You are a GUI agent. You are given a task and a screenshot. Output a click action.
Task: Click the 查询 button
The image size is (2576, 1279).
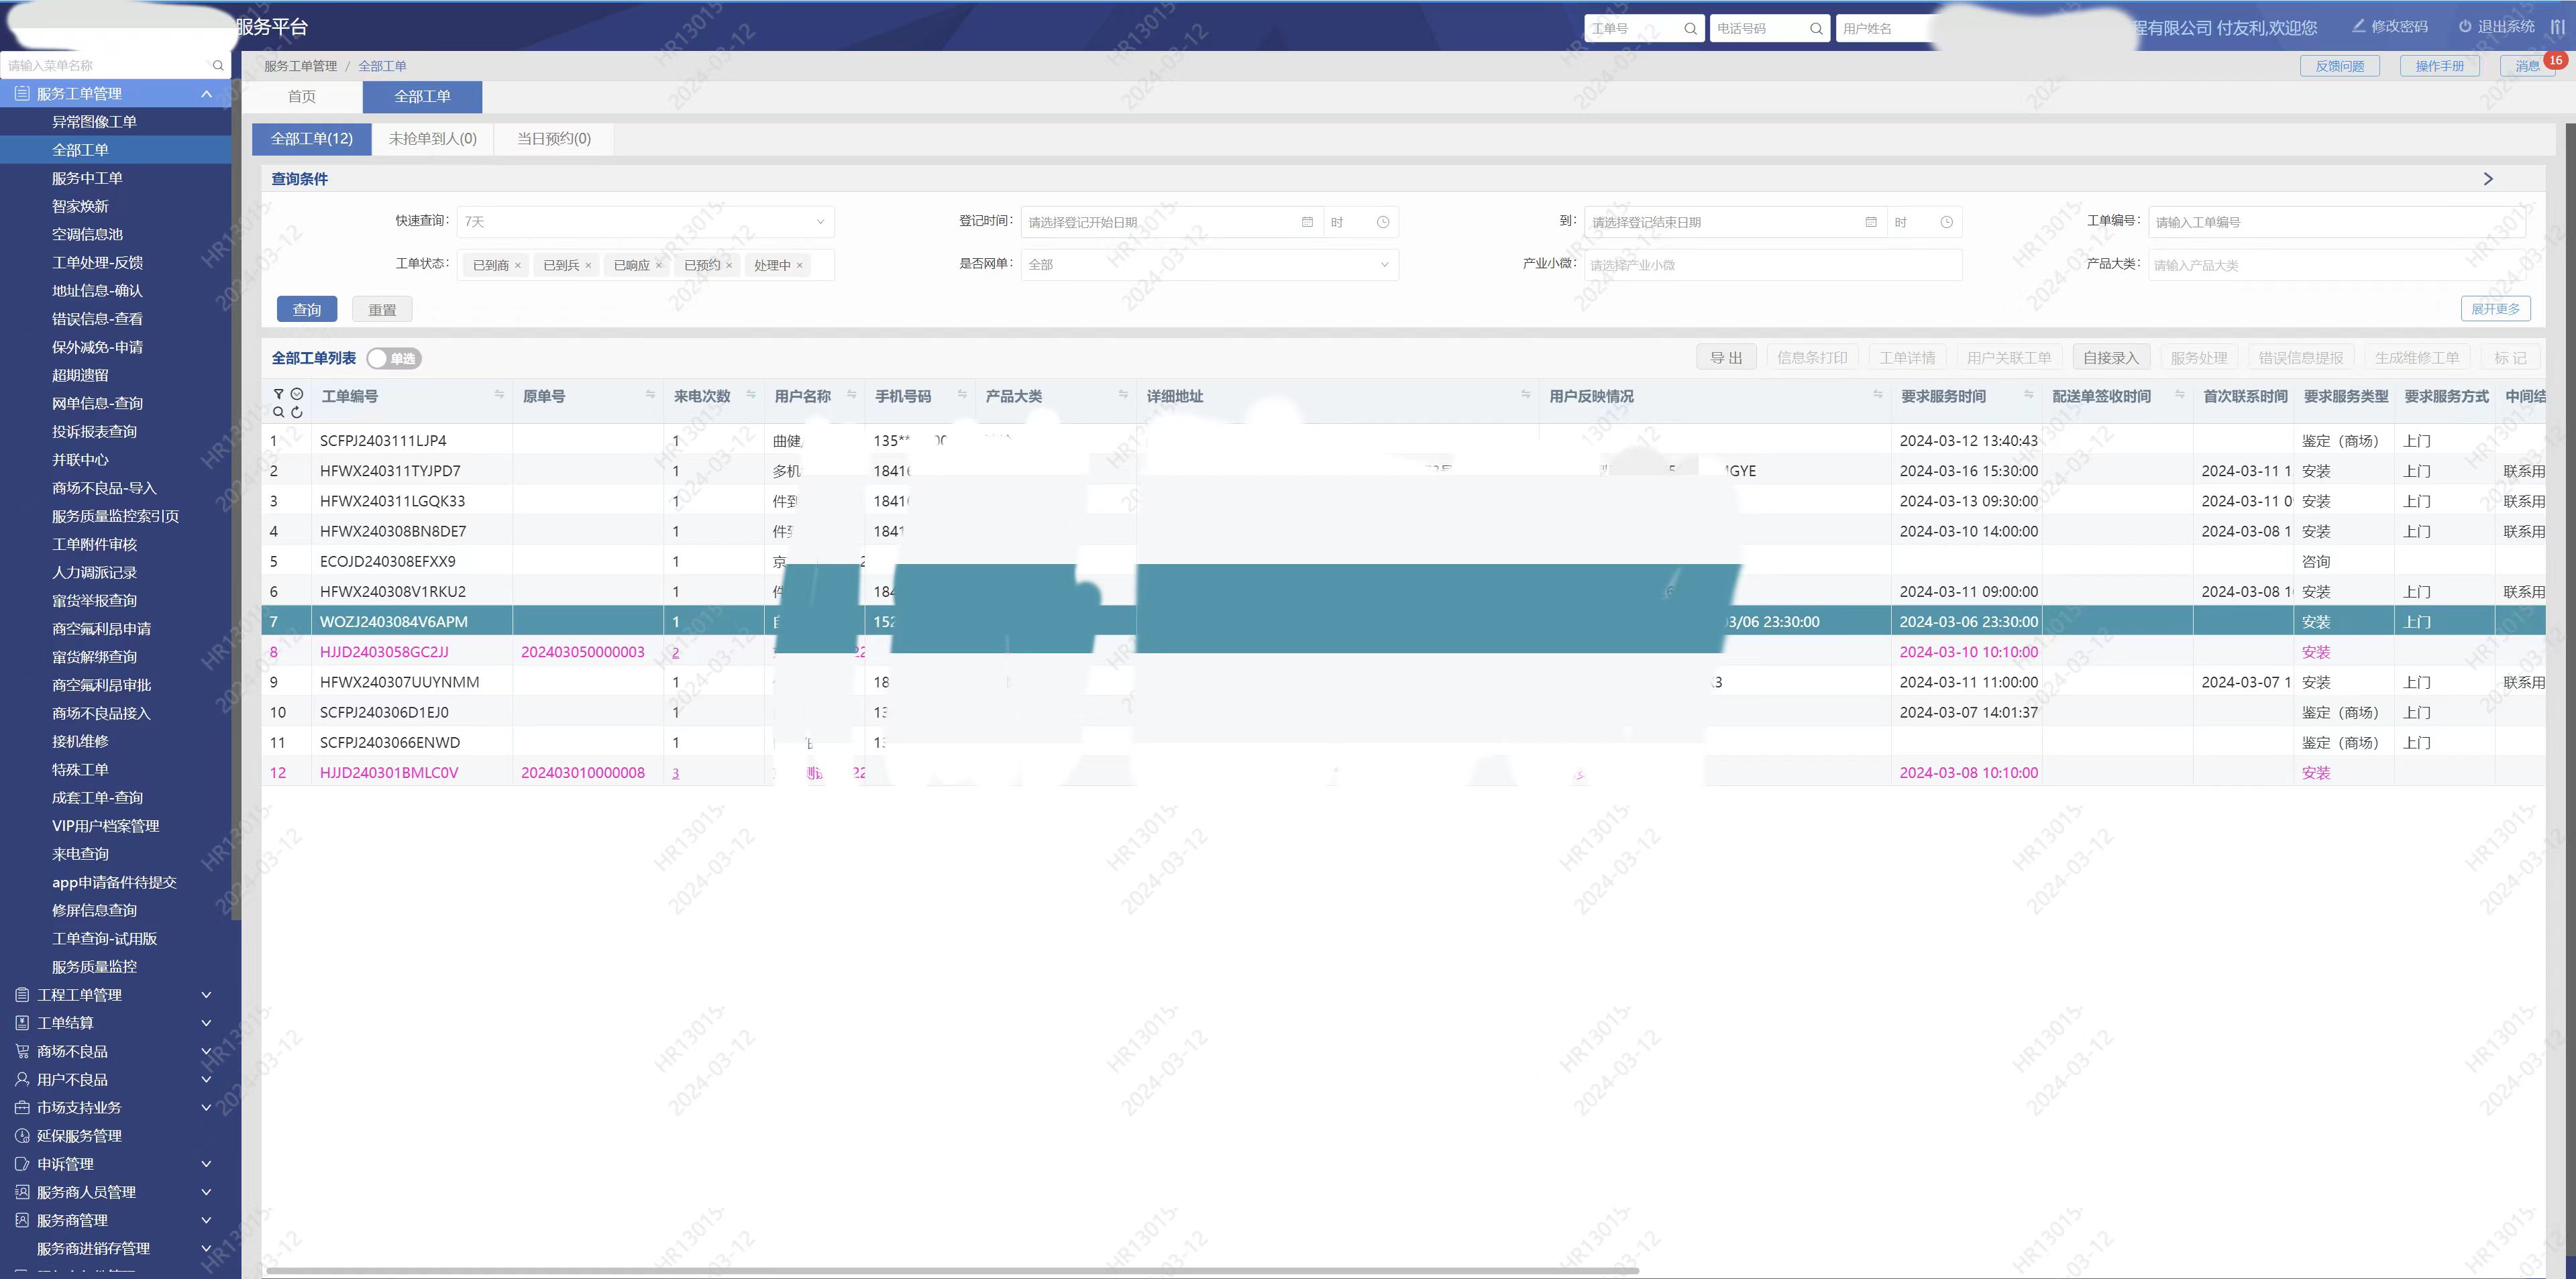pyautogui.click(x=307, y=310)
